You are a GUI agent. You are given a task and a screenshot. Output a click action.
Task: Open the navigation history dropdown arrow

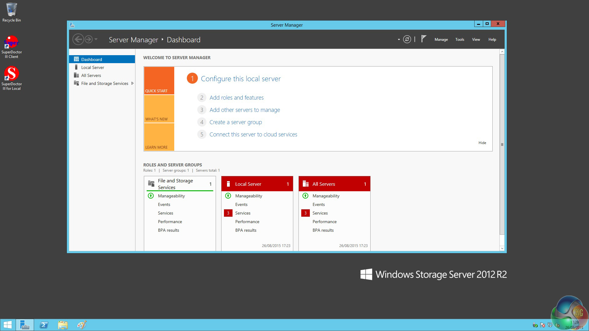(96, 39)
